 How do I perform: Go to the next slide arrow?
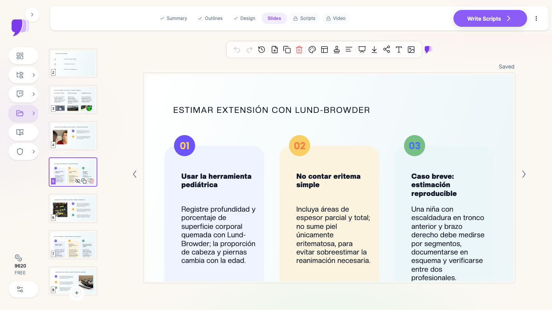[524, 174]
